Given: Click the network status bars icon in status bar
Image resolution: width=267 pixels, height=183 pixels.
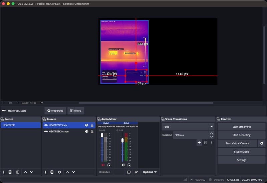Looking at the screenshot, I should coord(185,180).
